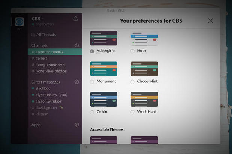232x154 pixels.
Task: Open alyson.windsor direct message
Action: 55,101
